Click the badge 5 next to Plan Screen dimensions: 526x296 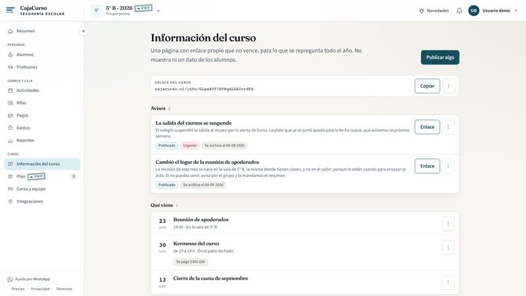pos(74,176)
